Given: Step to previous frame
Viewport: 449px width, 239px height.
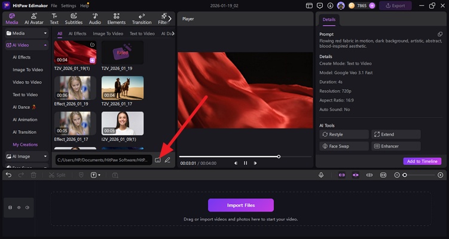Looking at the screenshot, I should tap(236, 163).
